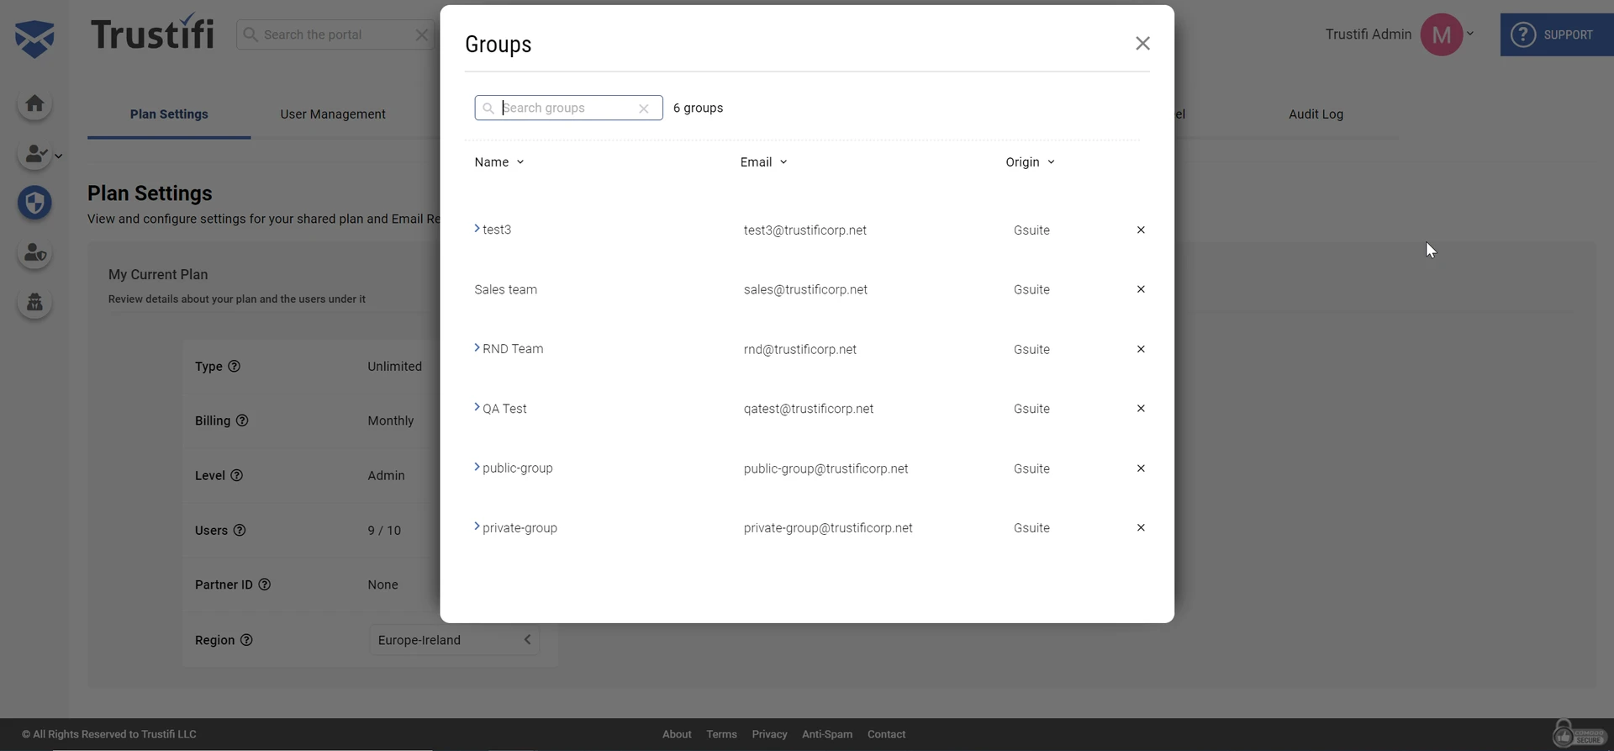Show help for Users field
This screenshot has width=1614, height=751.
click(x=240, y=530)
